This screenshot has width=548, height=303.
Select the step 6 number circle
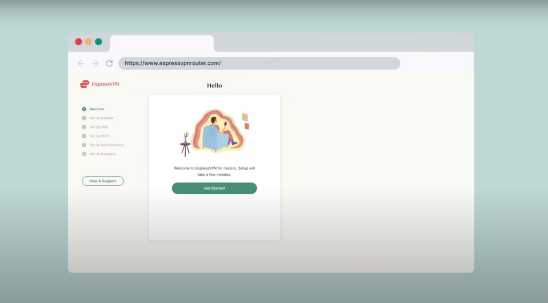pyautogui.click(x=84, y=154)
